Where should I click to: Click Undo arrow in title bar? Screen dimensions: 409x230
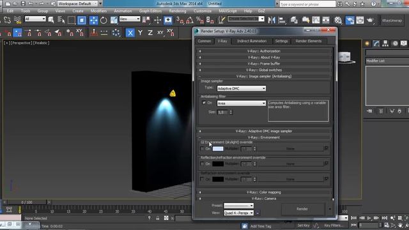31,4
